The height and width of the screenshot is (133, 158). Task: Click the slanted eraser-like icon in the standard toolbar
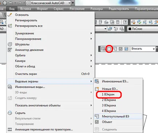pos(106,22)
